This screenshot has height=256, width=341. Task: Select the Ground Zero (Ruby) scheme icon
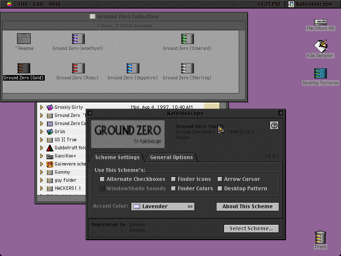point(78,68)
